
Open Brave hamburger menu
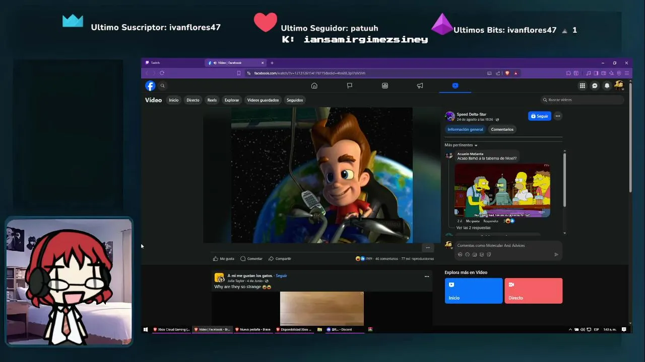(x=626, y=73)
